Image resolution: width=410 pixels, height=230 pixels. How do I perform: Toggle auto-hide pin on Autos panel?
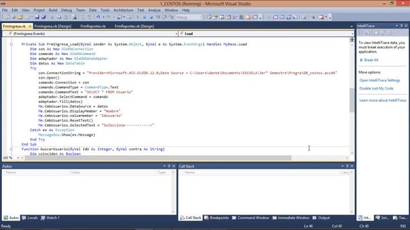coord(169,166)
